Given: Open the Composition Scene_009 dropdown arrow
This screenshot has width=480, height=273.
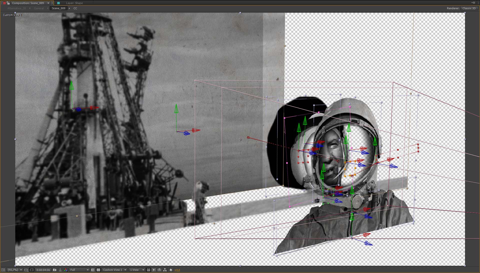Looking at the screenshot, I should (x=48, y=3).
